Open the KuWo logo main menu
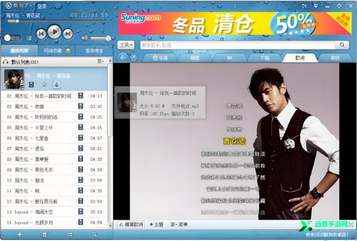 (19, 6)
